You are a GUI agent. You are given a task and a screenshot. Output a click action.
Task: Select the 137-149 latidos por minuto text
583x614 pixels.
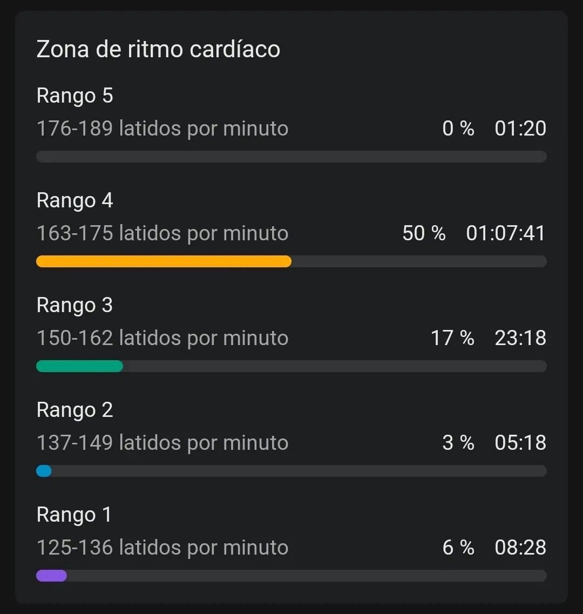pos(162,443)
